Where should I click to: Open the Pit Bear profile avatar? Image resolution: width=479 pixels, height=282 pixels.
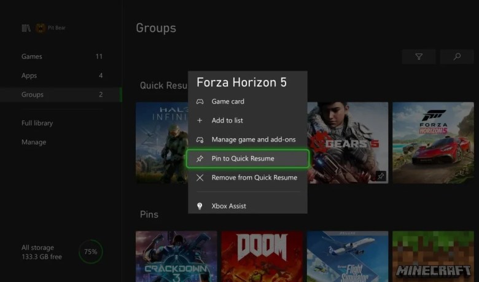click(41, 28)
